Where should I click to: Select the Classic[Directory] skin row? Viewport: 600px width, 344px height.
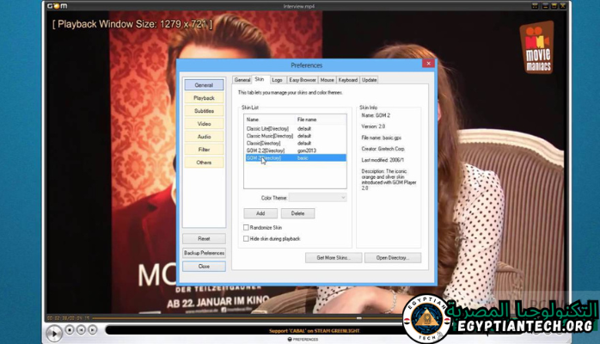tap(295, 143)
